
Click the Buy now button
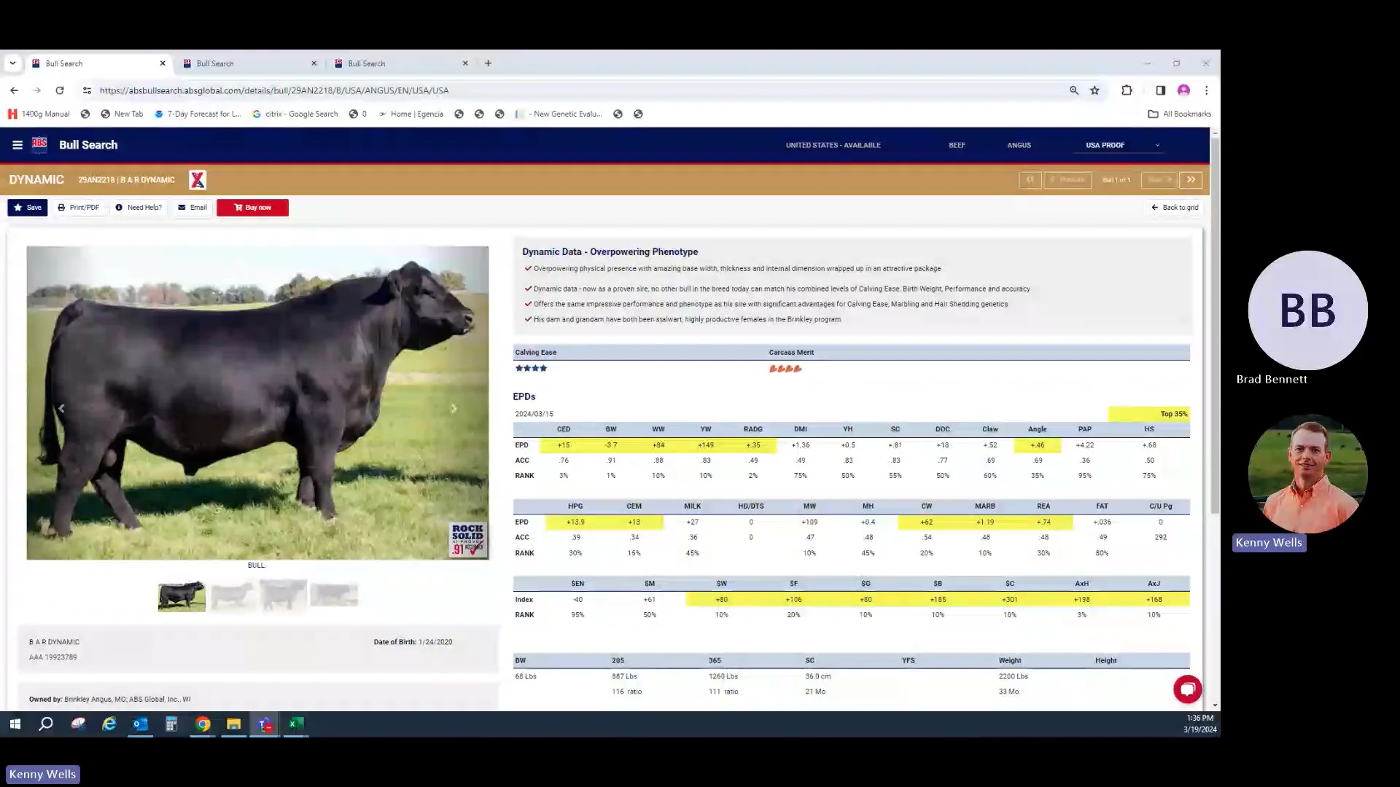[252, 207]
